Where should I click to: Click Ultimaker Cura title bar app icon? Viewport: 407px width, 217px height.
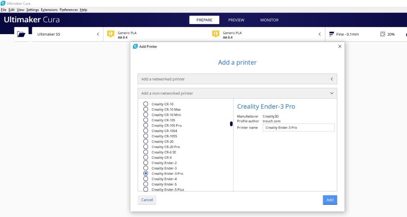(x=3, y=3)
